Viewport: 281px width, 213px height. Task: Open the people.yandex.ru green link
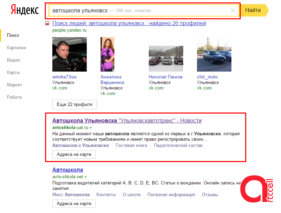tap(69, 30)
